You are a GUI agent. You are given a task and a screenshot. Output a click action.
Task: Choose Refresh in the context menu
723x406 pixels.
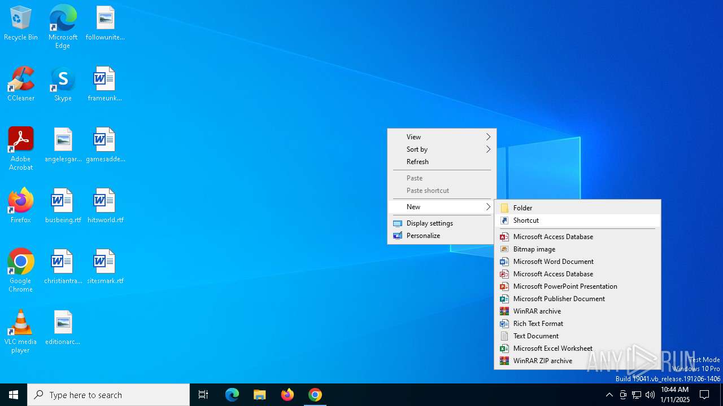point(442,162)
